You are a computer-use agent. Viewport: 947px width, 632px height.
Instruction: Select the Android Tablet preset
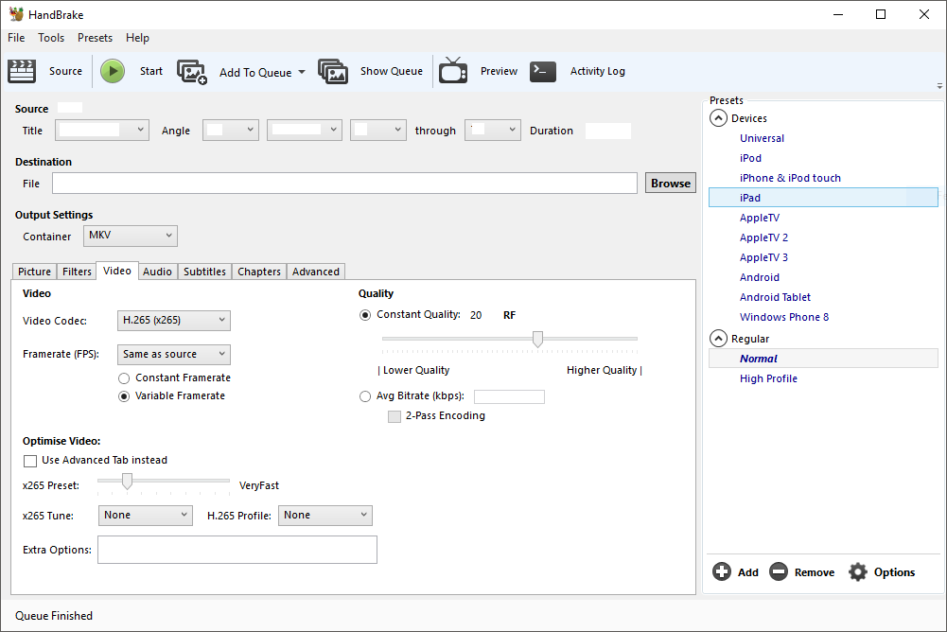click(775, 297)
